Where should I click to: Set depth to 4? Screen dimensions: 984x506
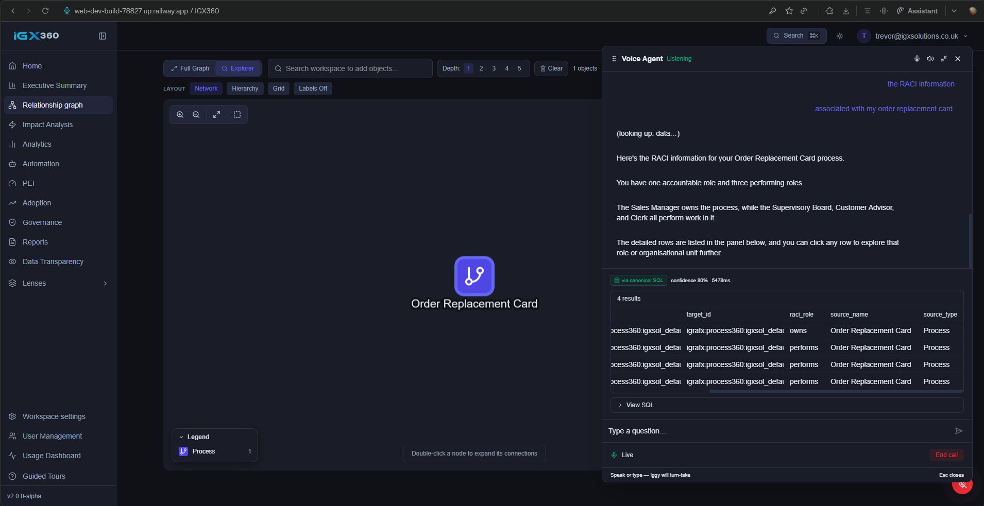coord(507,68)
